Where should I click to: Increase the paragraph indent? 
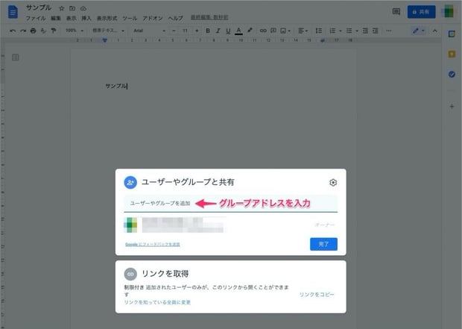[375, 31]
